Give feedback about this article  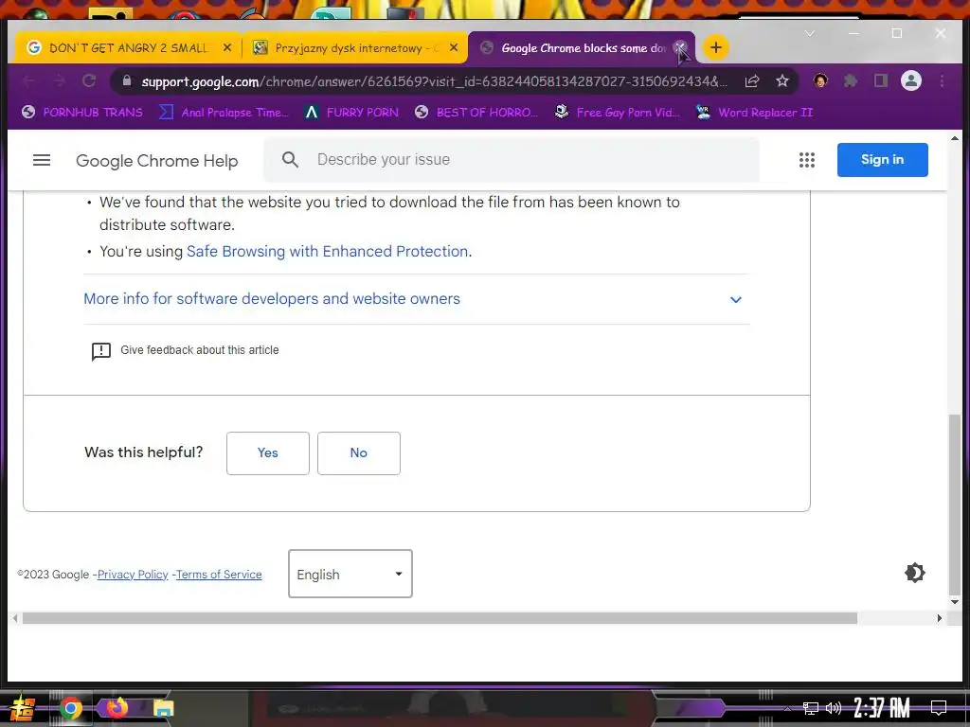(x=199, y=350)
